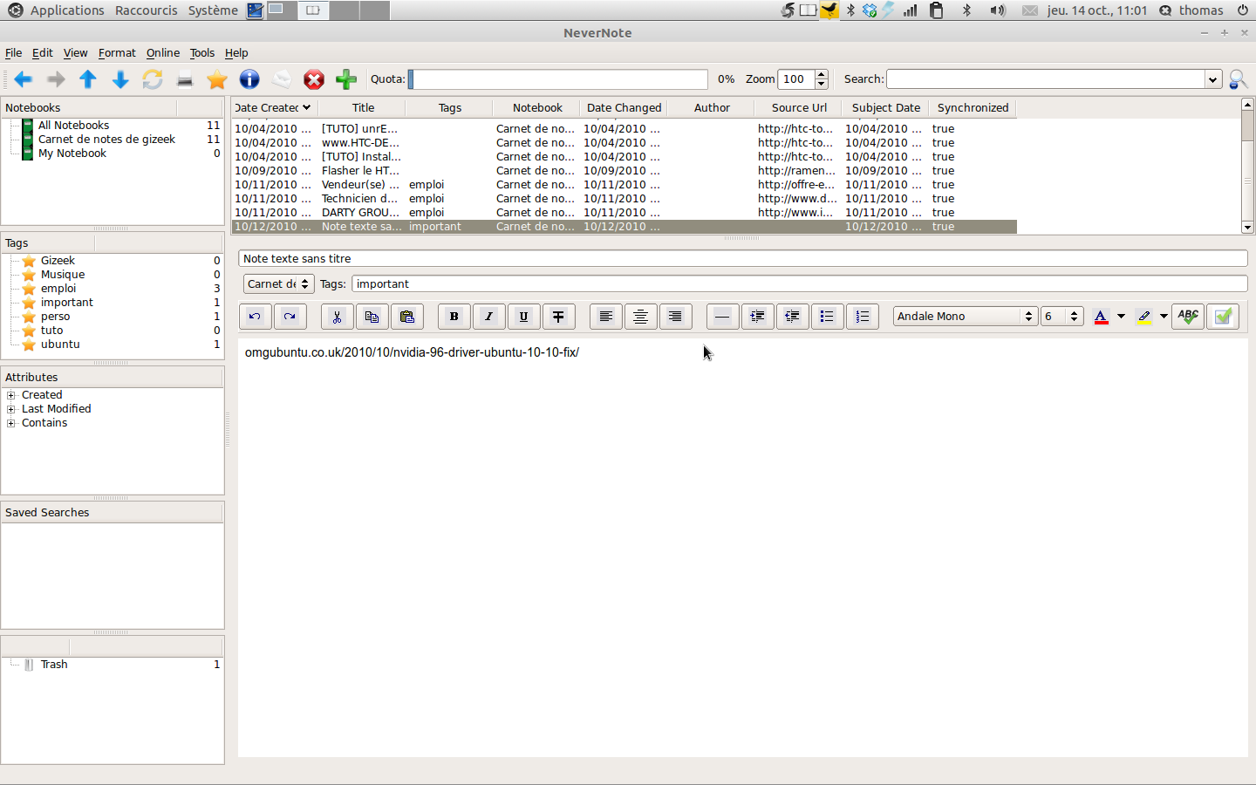1256x785 pixels.
Task: Expand the Created attribute
Action: coord(11,395)
